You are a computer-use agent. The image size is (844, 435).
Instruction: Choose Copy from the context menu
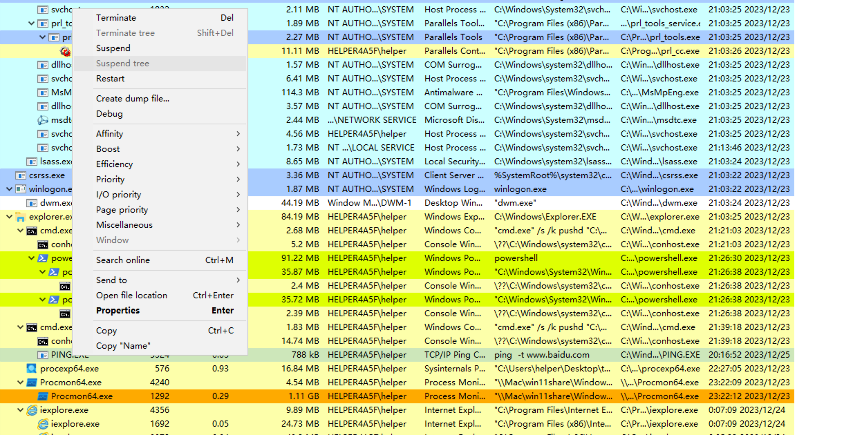pos(160,330)
